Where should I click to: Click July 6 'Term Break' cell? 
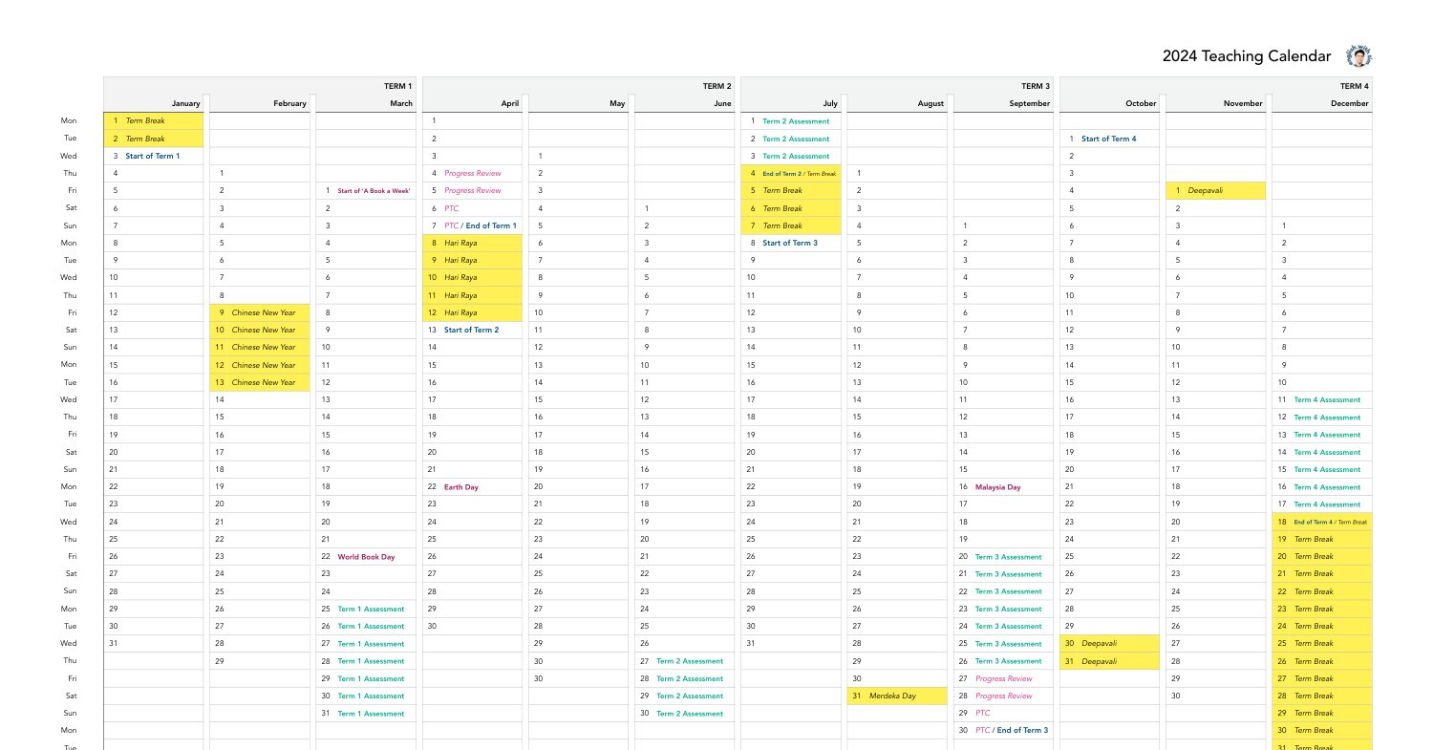791,208
